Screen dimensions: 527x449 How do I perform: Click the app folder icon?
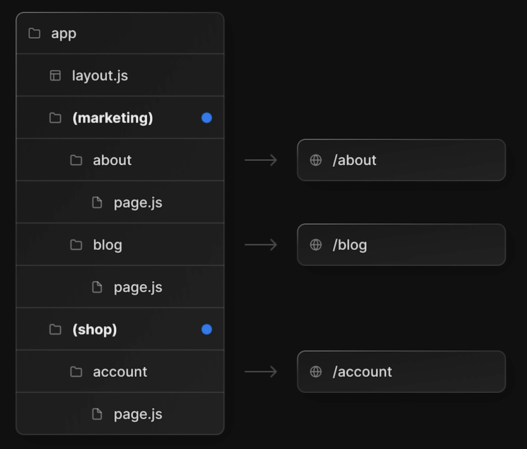point(34,33)
